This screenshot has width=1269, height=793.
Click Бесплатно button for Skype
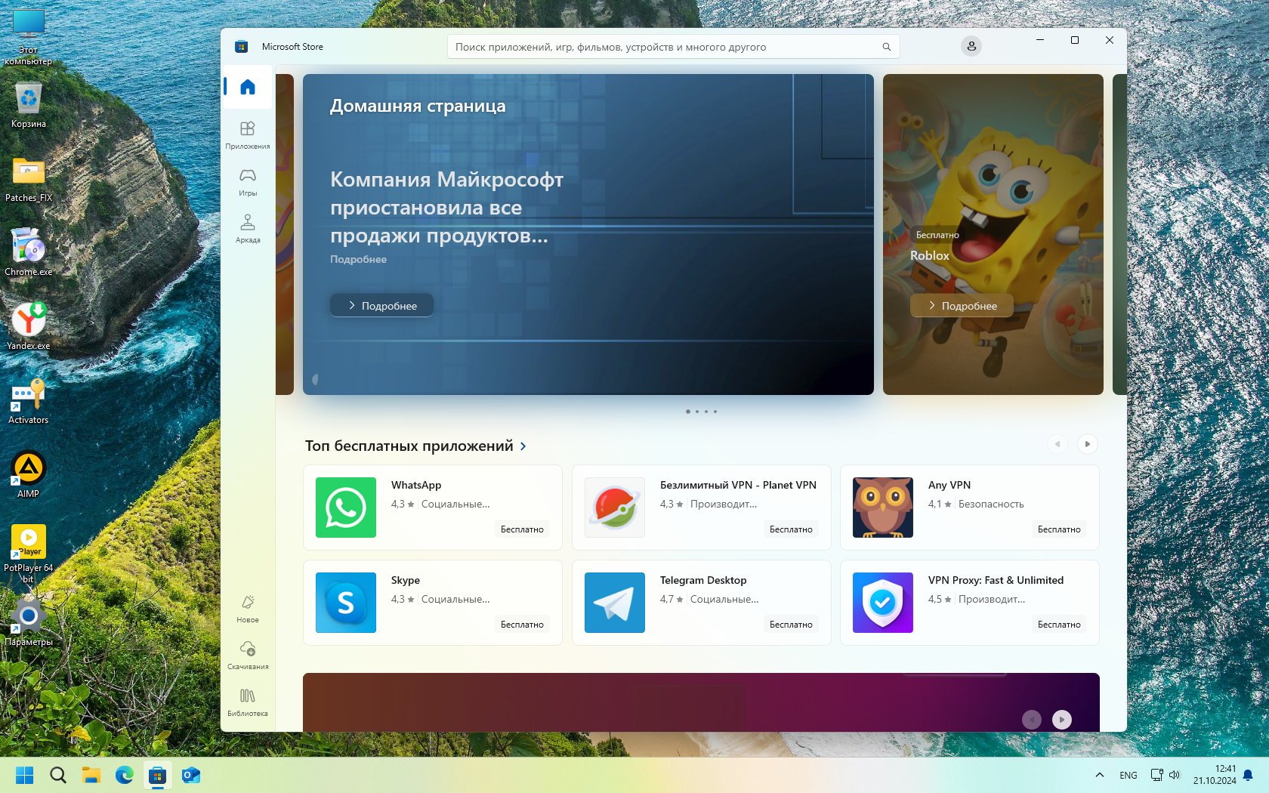(522, 625)
